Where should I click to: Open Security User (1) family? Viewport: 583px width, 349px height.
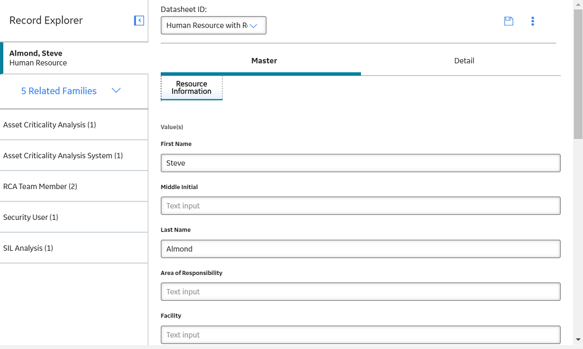click(74, 217)
